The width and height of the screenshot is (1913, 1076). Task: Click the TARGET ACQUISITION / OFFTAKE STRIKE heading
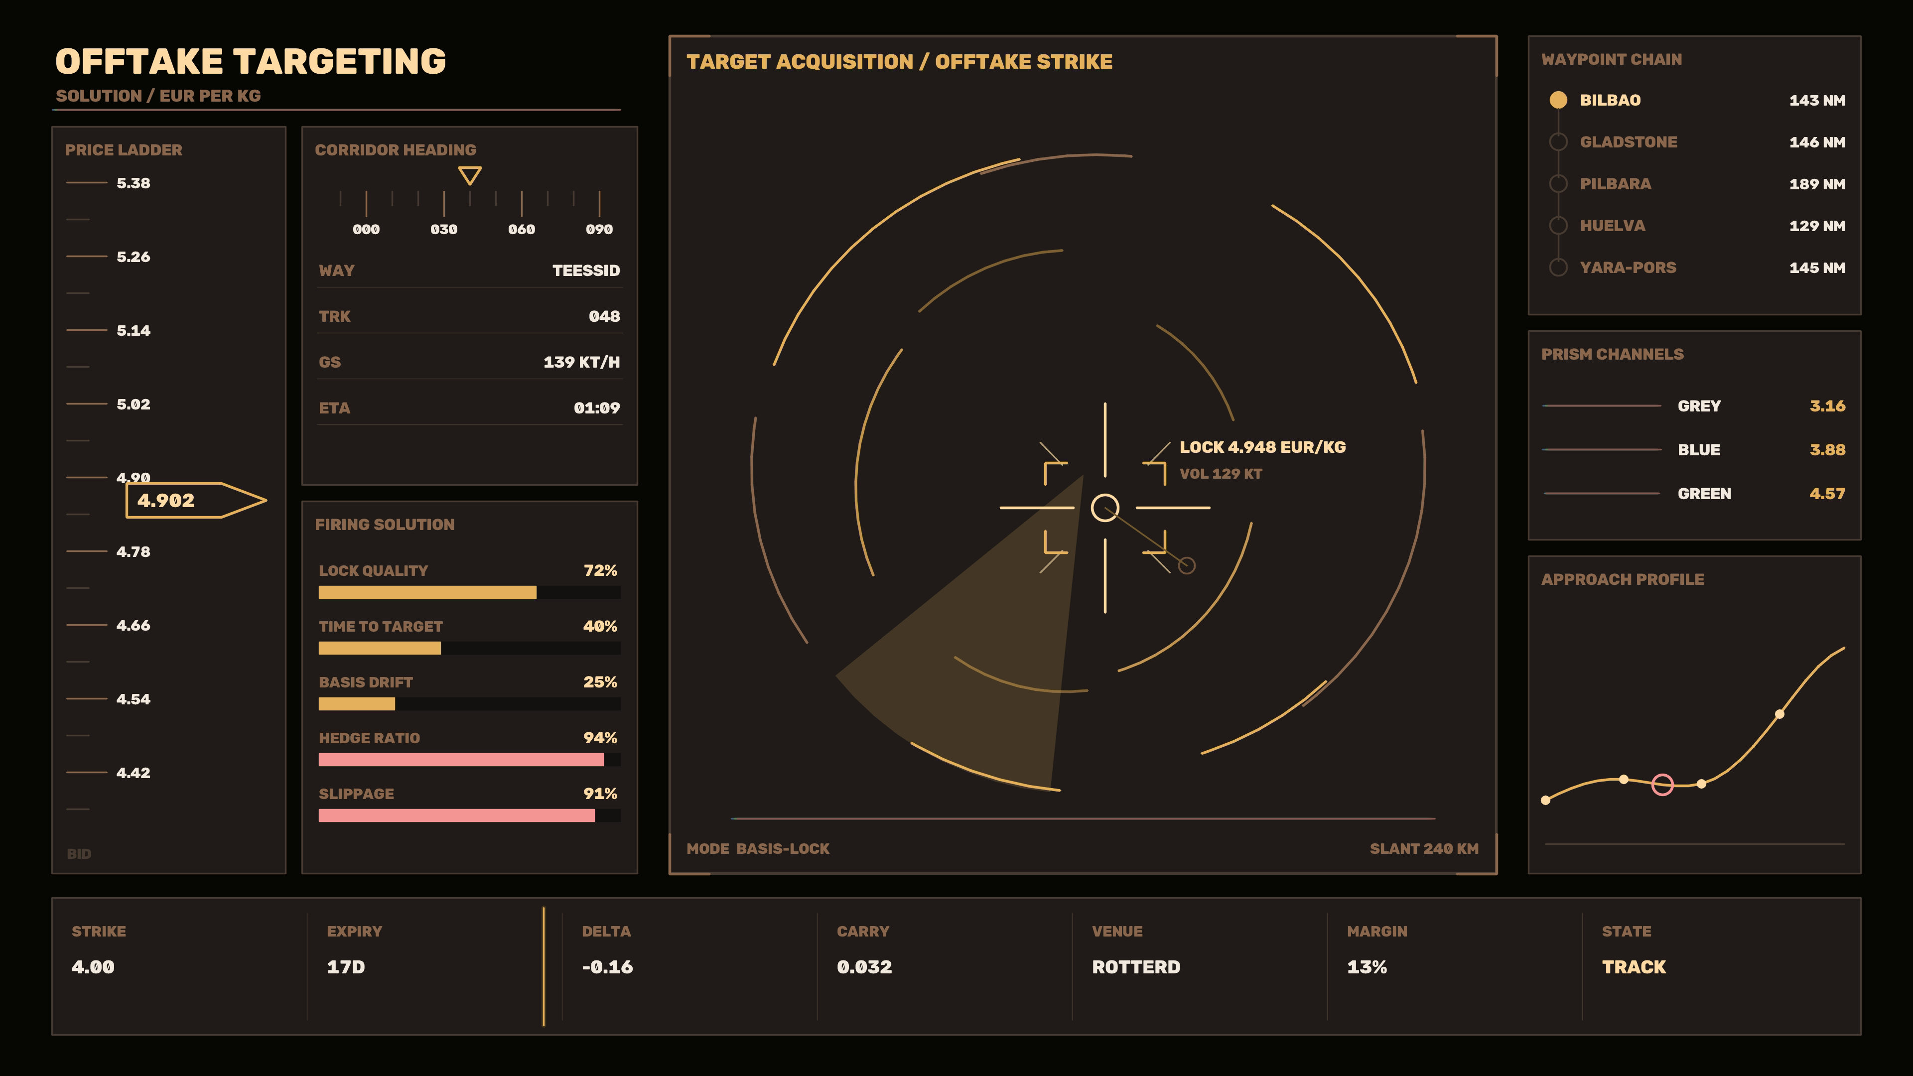click(x=899, y=62)
